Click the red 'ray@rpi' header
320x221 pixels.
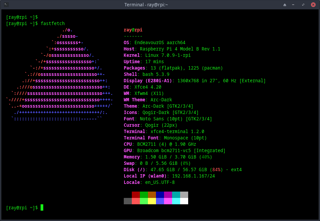point(133,30)
